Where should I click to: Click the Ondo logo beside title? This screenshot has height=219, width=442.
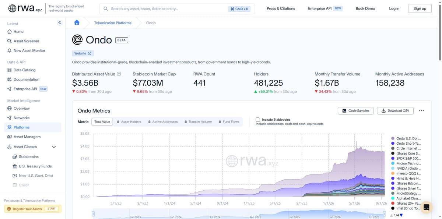point(77,40)
